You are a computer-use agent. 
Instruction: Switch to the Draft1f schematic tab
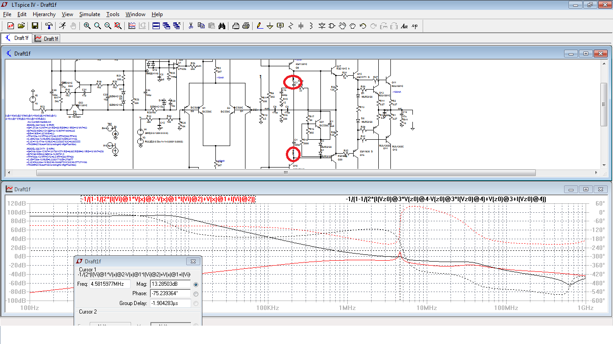pos(17,39)
